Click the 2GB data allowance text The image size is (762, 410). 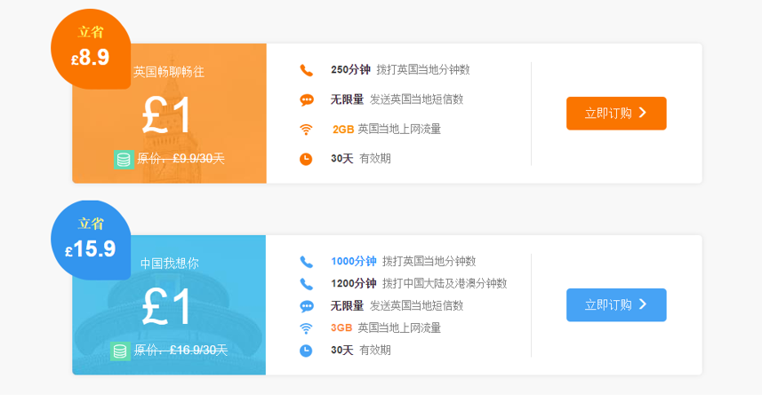[343, 129]
